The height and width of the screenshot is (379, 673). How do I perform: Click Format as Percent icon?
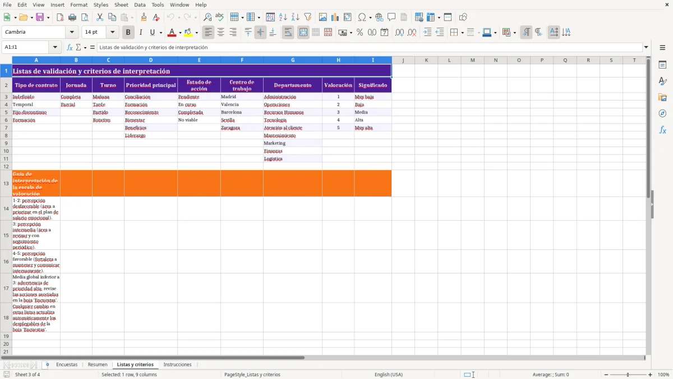(x=359, y=33)
